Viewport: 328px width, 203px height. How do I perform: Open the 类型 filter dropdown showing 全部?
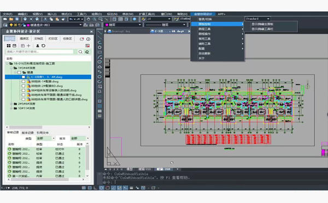(45, 138)
